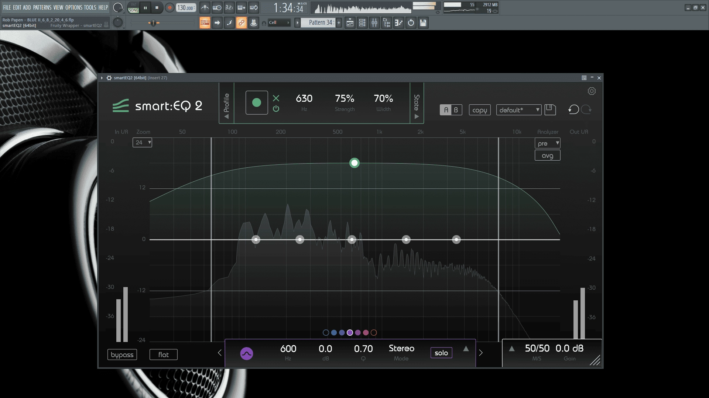Toggle loop recording icon

tap(254, 7)
